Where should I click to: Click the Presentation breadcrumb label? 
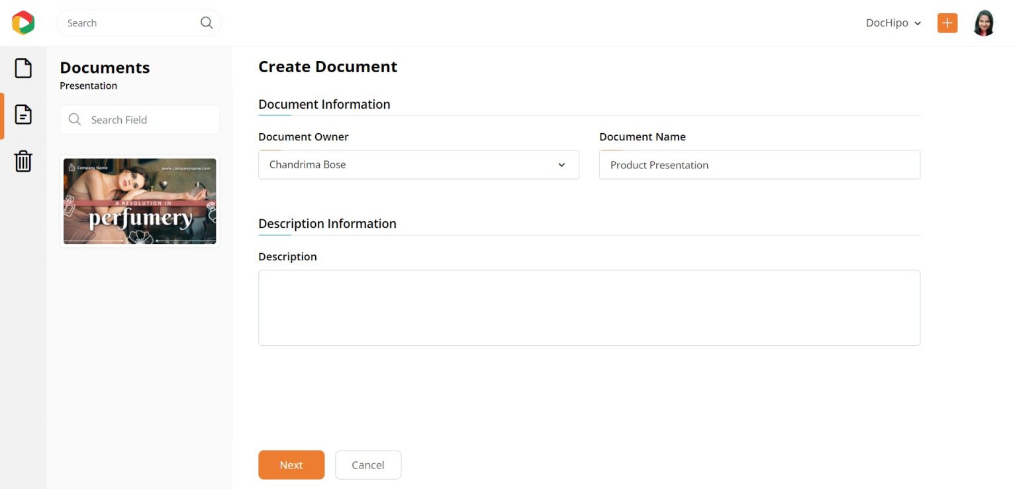coord(88,85)
